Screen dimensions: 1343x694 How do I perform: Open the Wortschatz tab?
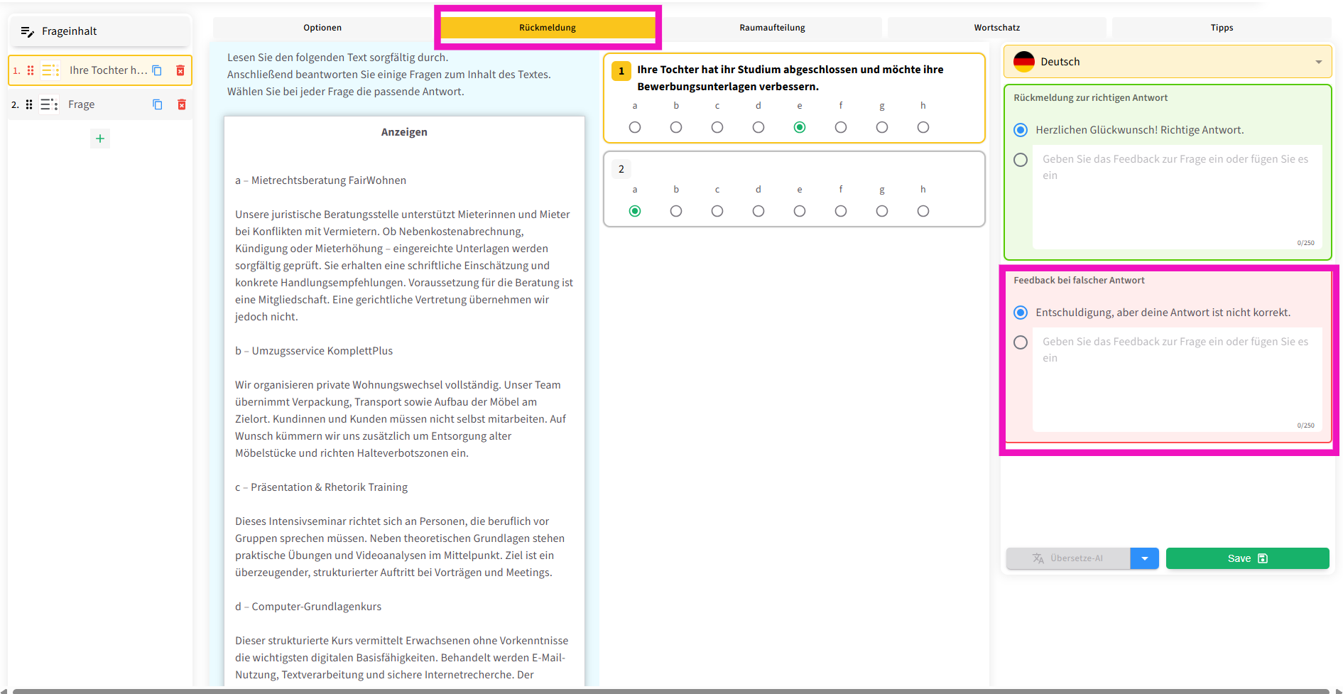tap(996, 28)
